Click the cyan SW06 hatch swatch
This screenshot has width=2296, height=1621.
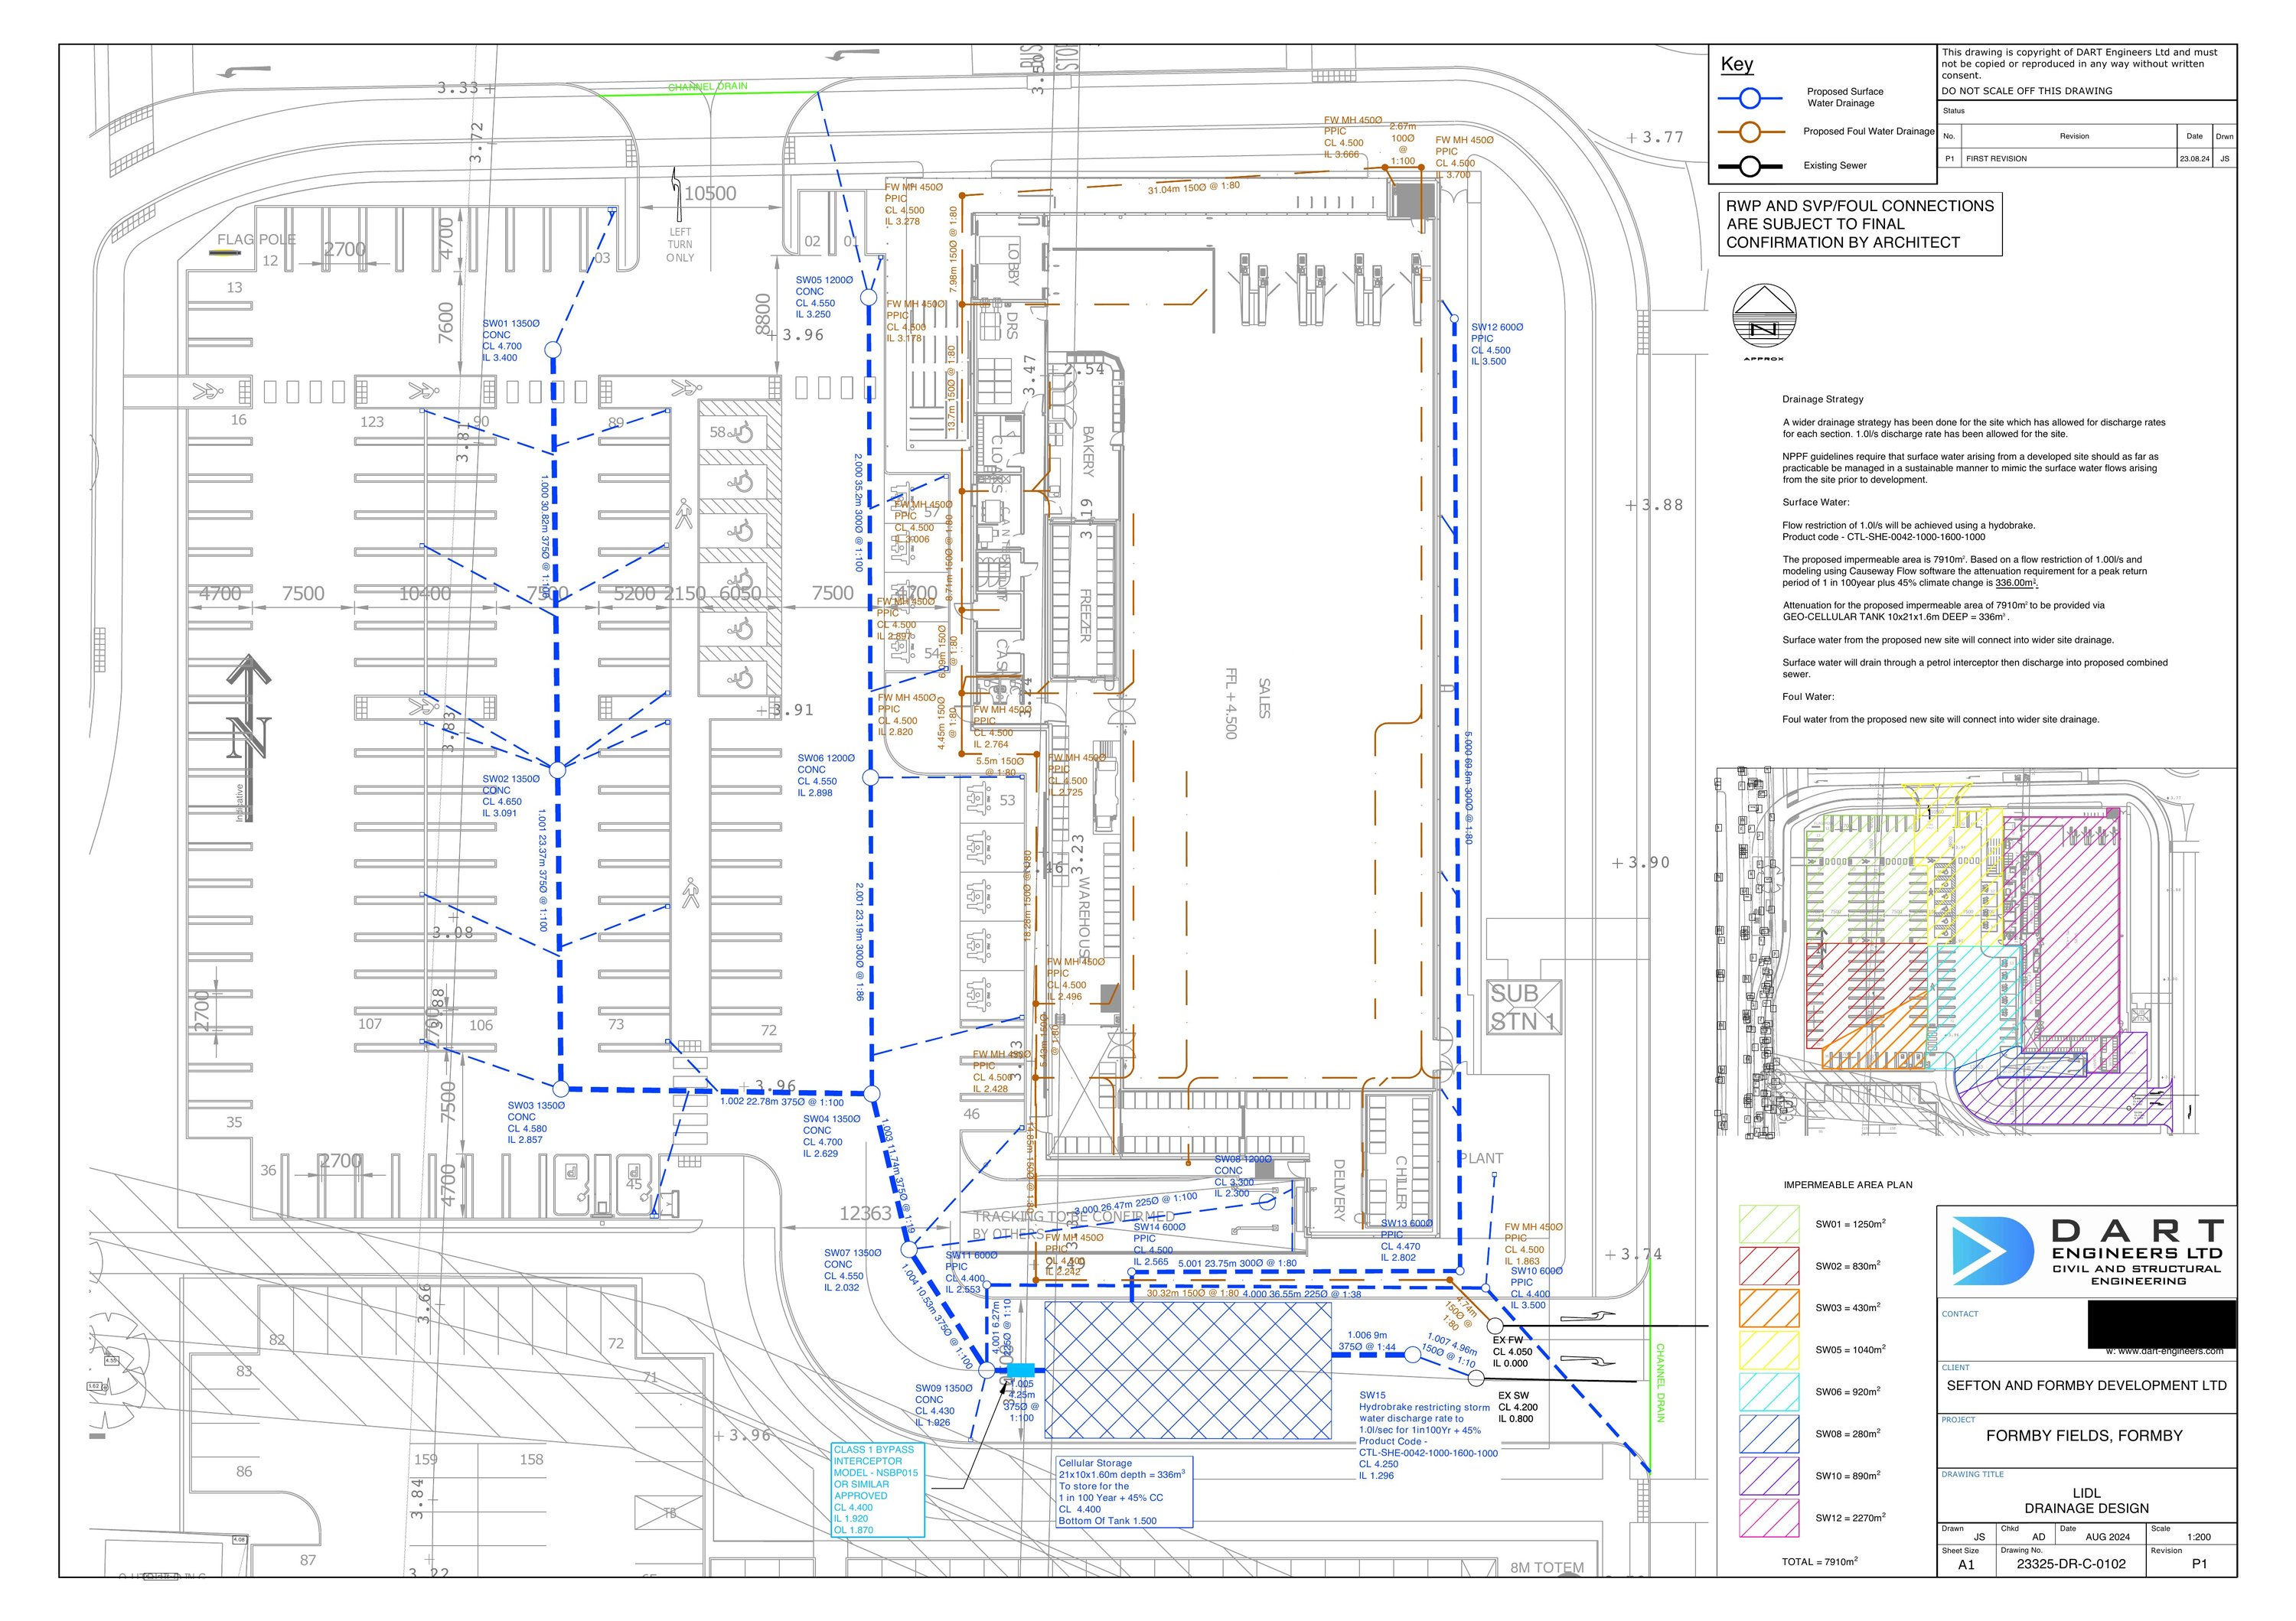tap(1769, 1392)
